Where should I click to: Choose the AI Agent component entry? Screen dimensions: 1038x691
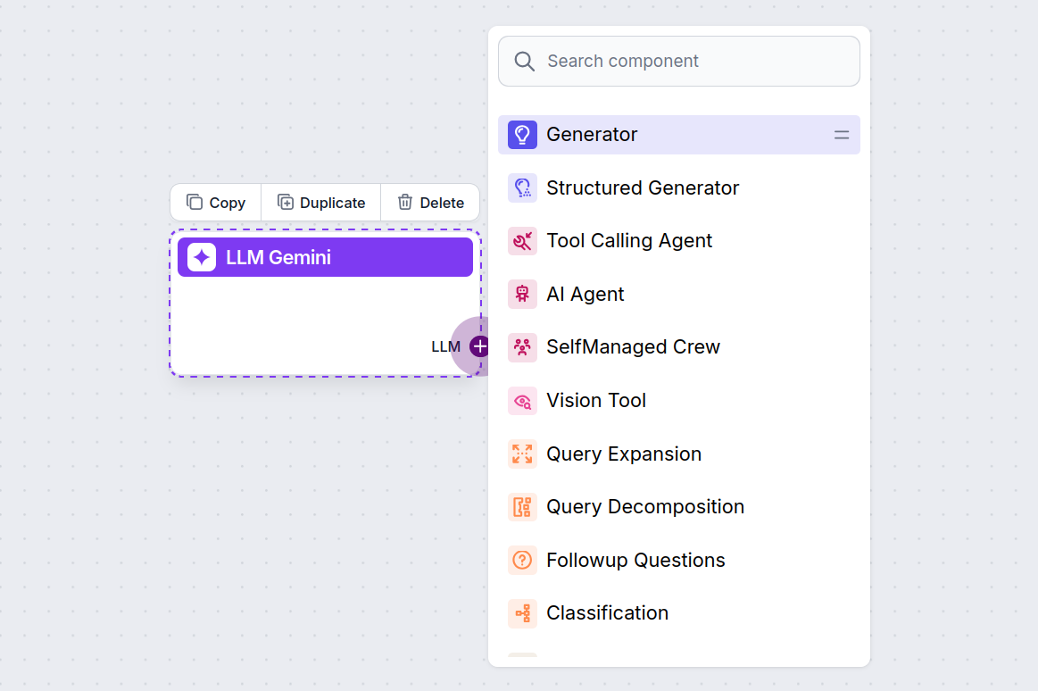click(585, 294)
